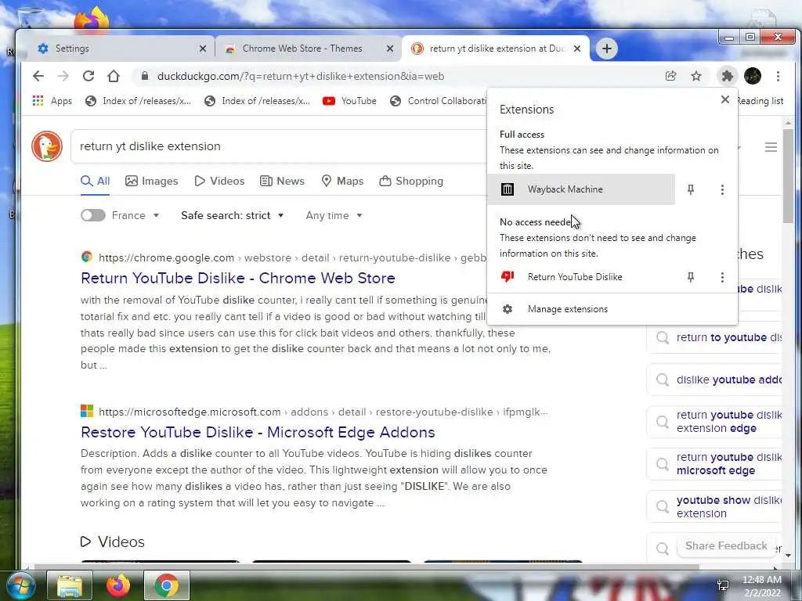Close the Extensions popup
This screenshot has height=601, width=802.
[724, 99]
